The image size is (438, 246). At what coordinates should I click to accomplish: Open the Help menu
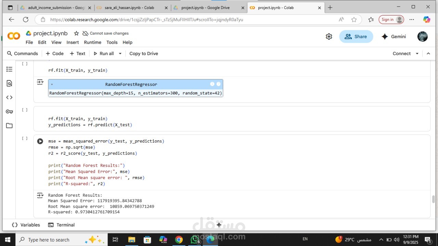pyautogui.click(x=127, y=42)
